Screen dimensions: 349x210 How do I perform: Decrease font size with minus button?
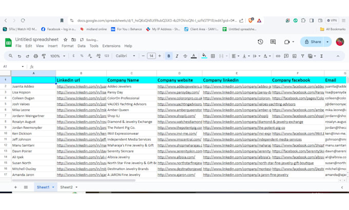pos(143,56)
